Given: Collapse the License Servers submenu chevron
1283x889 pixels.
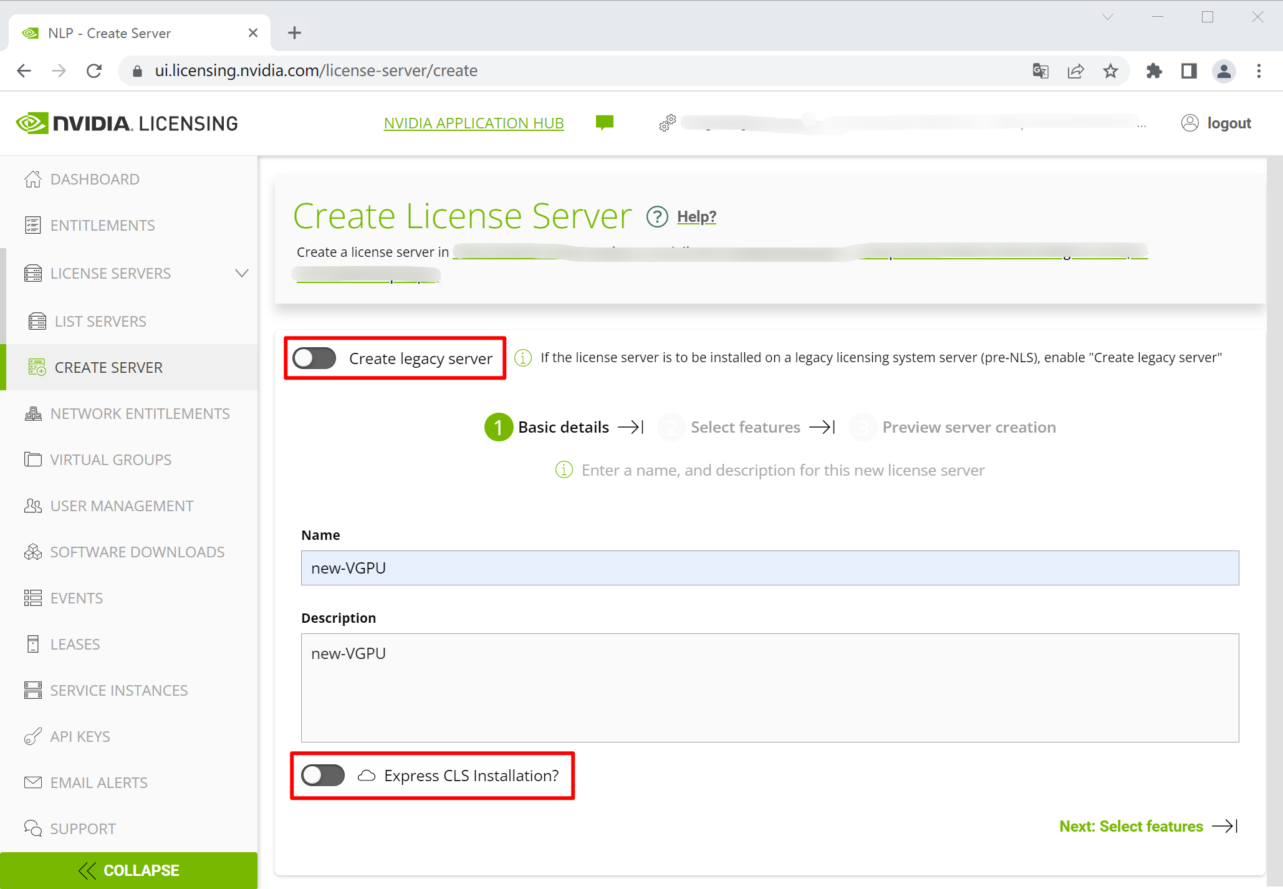Looking at the screenshot, I should click(242, 273).
